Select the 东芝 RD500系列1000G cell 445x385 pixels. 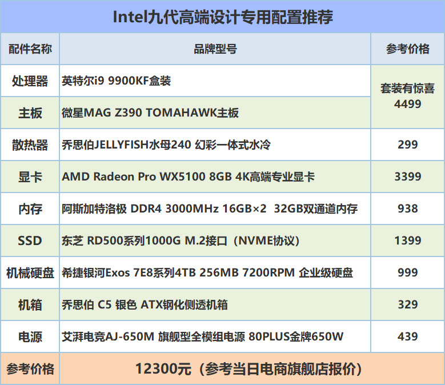[215, 240]
